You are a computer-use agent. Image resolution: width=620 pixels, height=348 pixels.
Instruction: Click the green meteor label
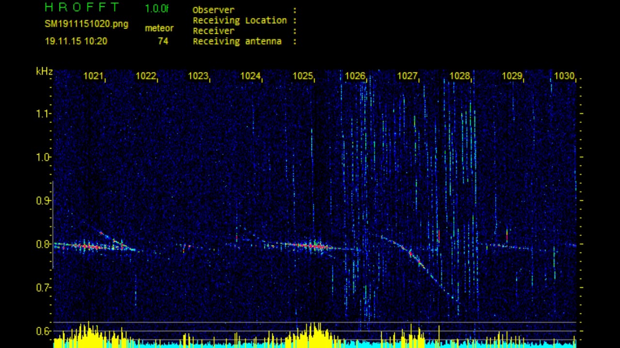pyautogui.click(x=159, y=29)
